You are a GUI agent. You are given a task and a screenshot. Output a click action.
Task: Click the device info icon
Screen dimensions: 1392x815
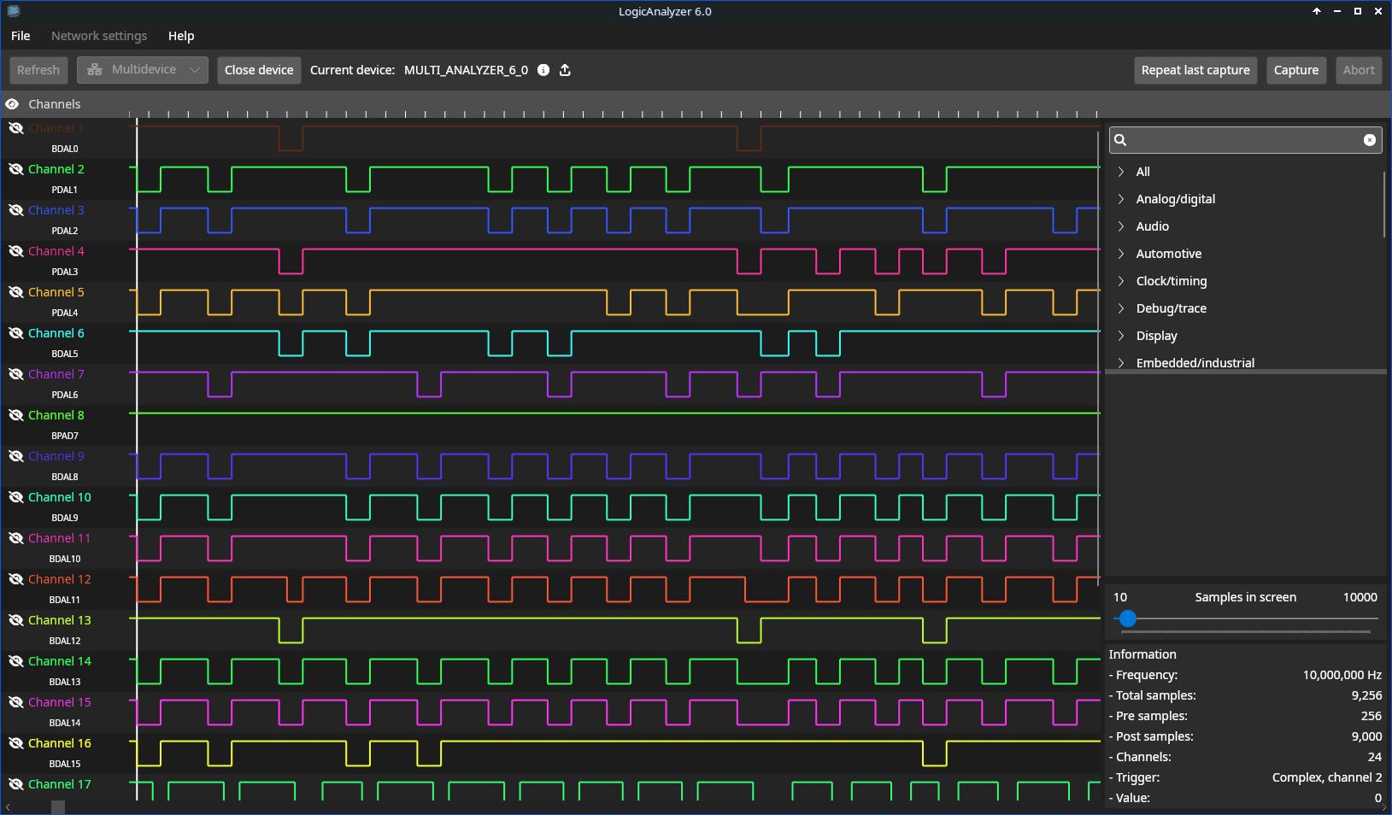point(543,70)
